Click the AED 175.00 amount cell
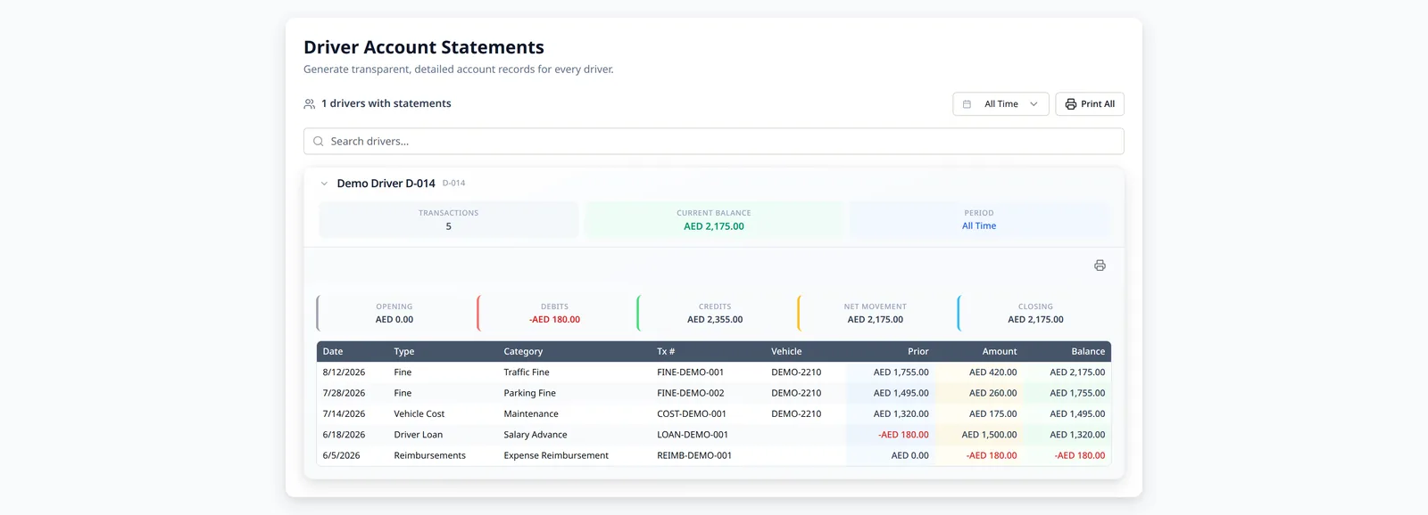Image resolution: width=1428 pixels, height=515 pixels. [x=992, y=414]
